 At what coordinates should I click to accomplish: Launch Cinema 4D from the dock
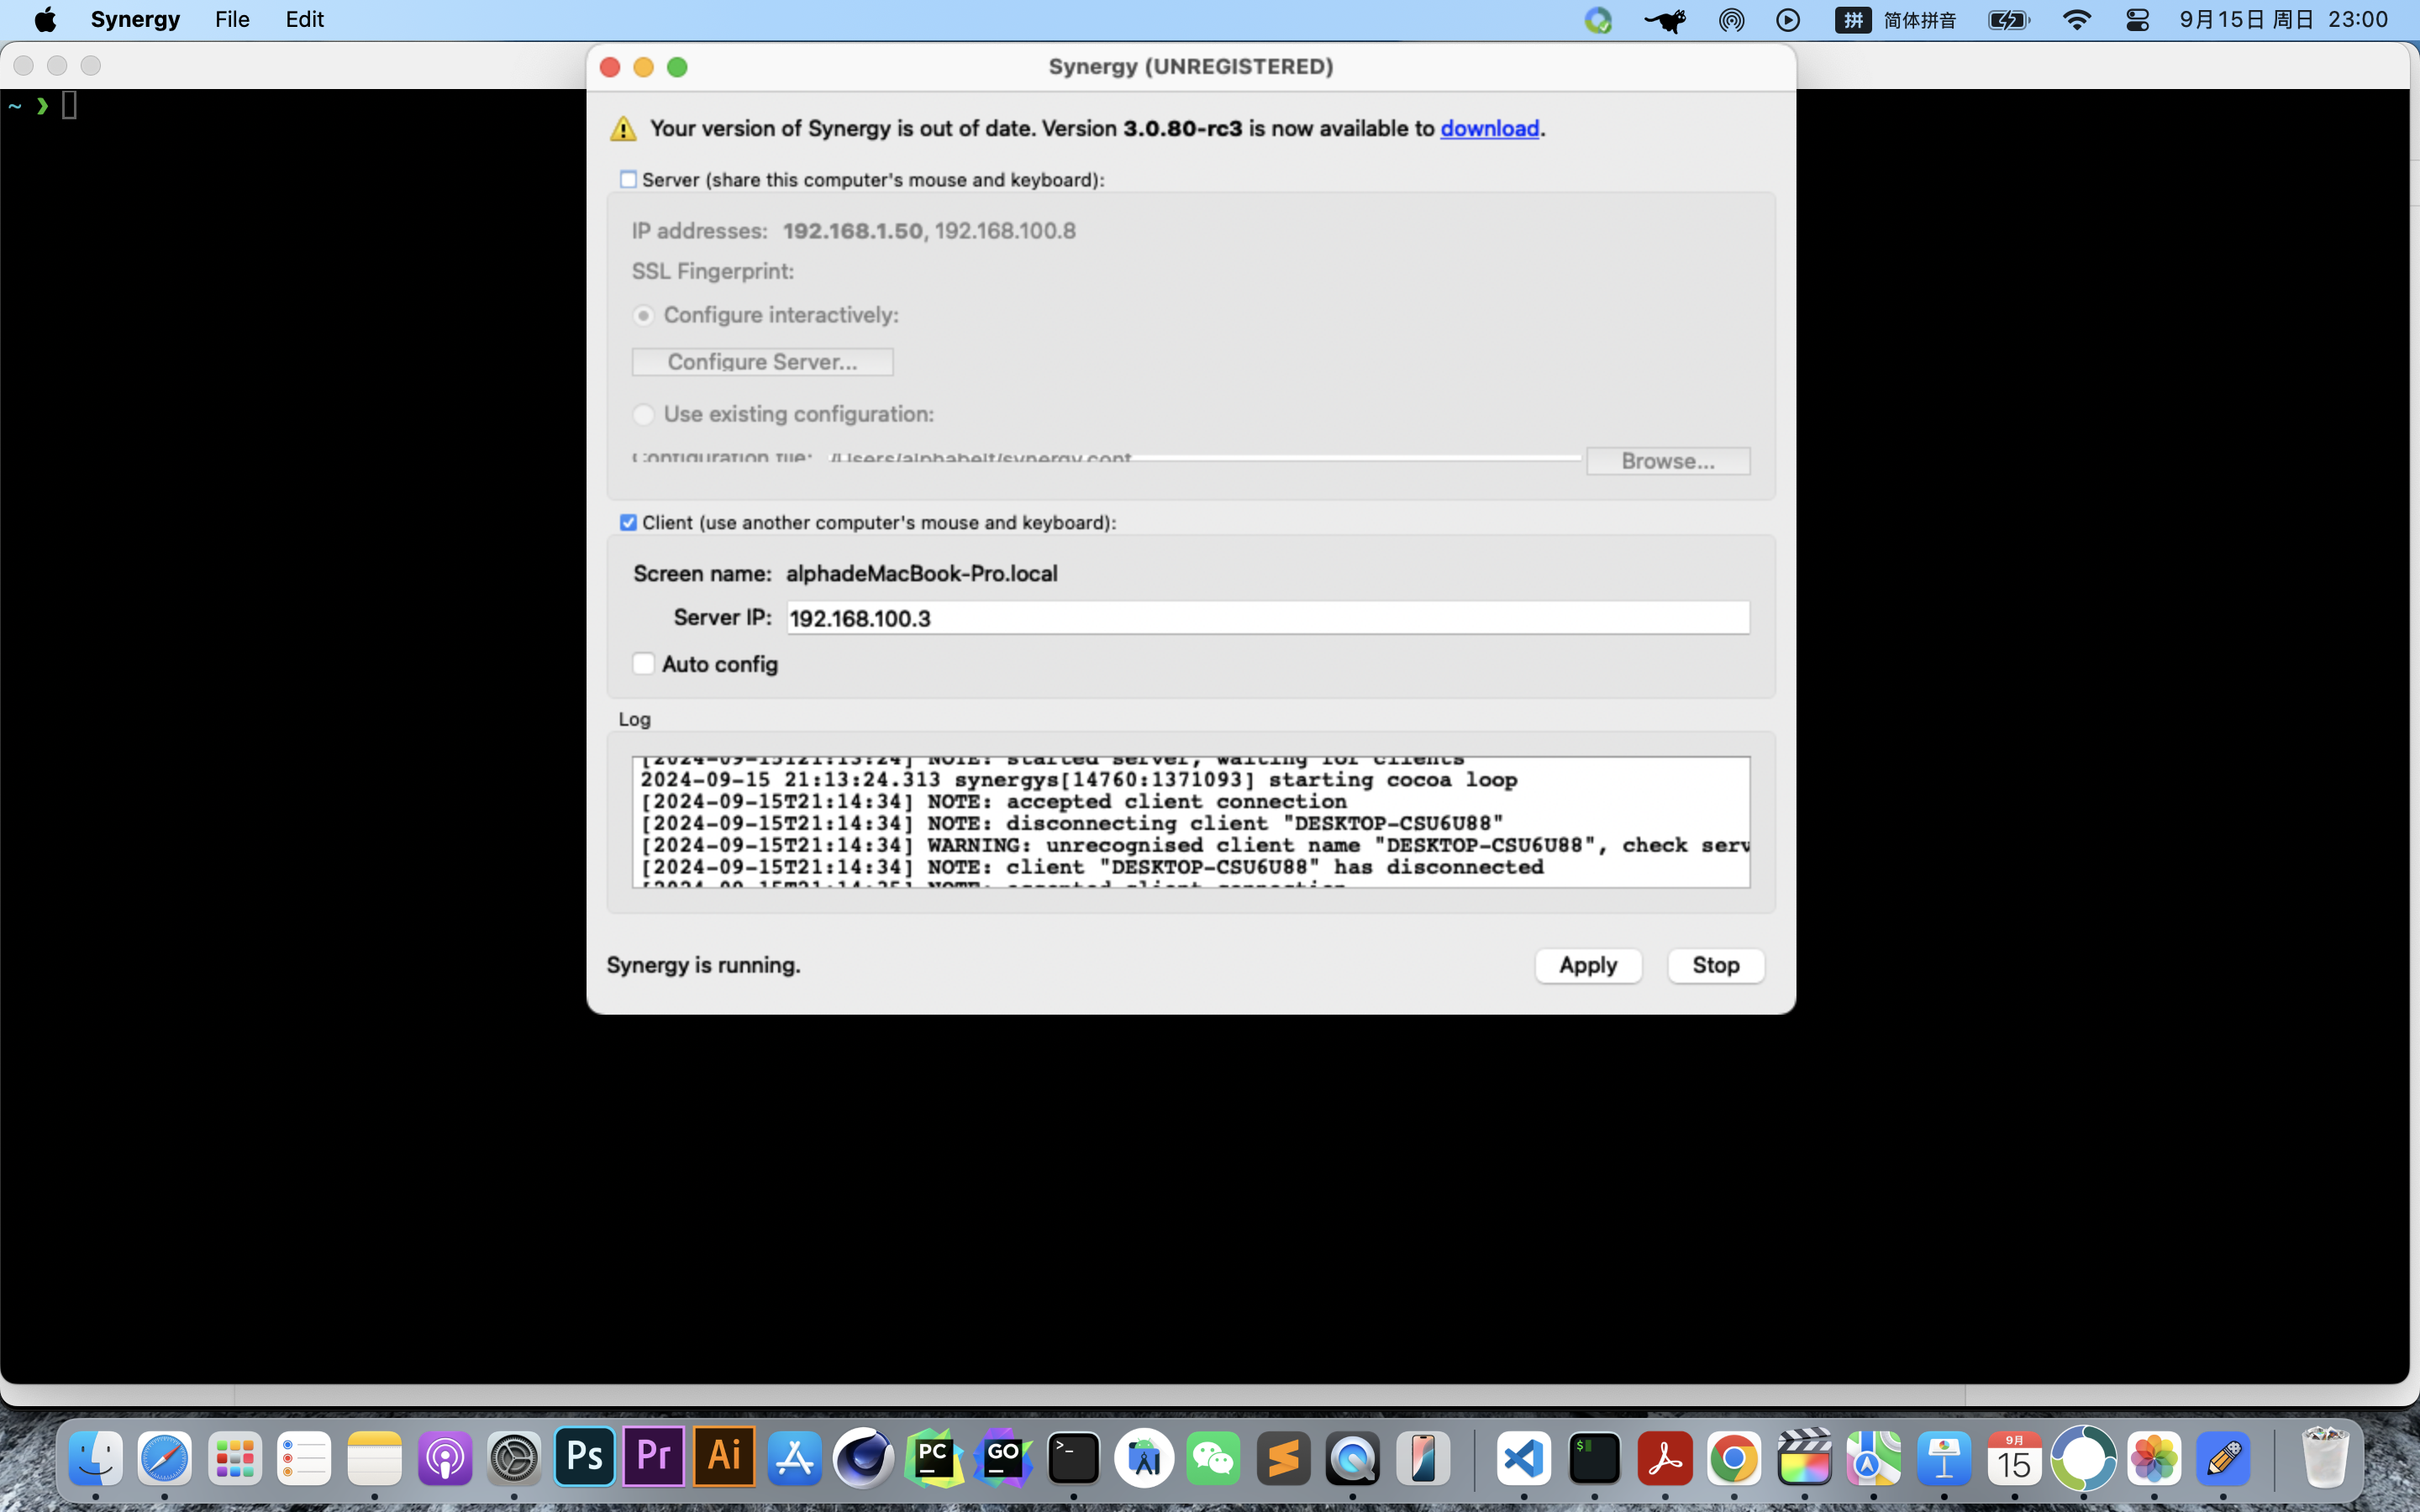[864, 1458]
